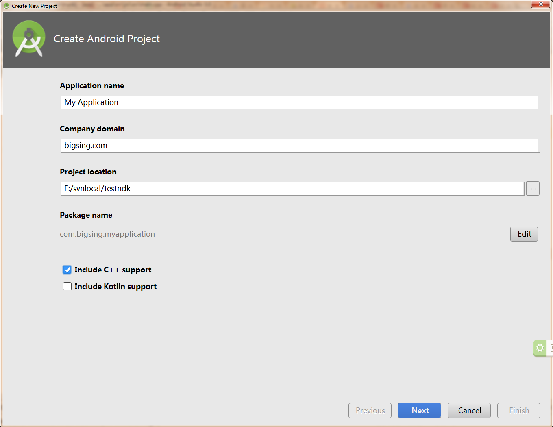Click the green gear widget at right edge

(540, 348)
